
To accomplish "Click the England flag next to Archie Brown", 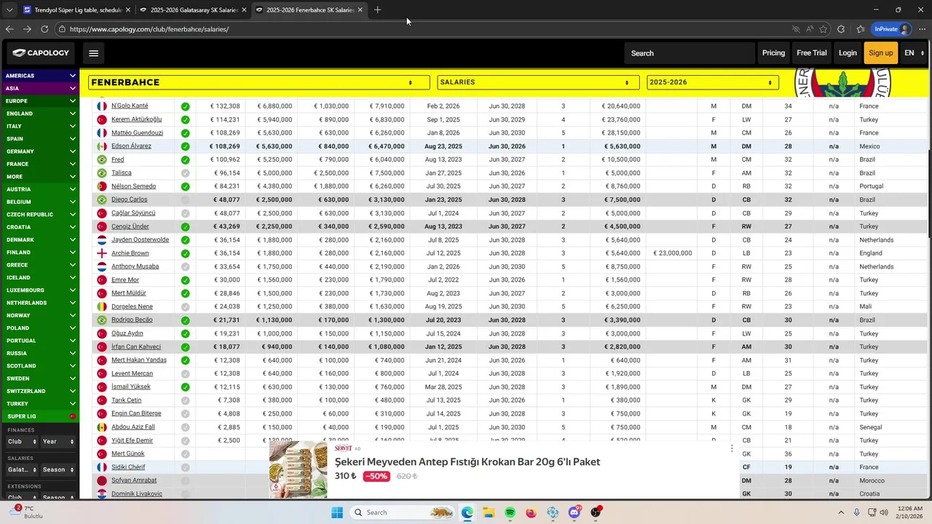I will click(102, 253).
